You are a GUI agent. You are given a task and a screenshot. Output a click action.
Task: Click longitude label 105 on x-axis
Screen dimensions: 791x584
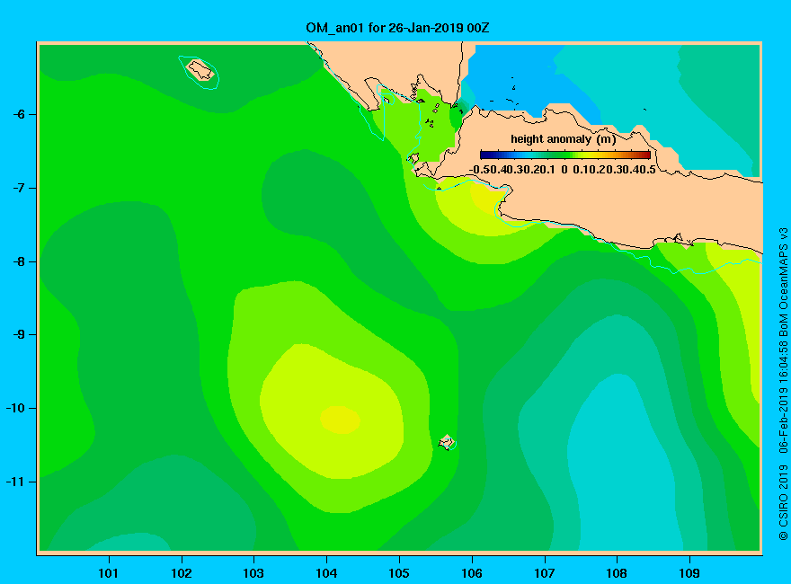coord(399,573)
